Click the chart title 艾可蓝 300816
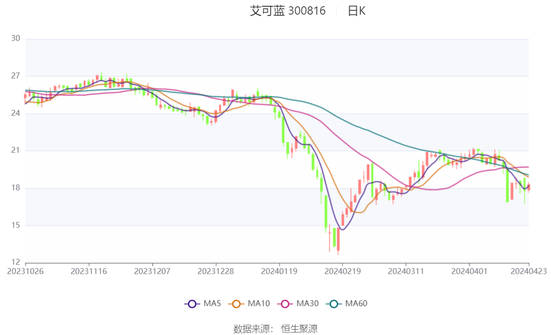The height and width of the screenshot is (335, 551). coord(288,11)
